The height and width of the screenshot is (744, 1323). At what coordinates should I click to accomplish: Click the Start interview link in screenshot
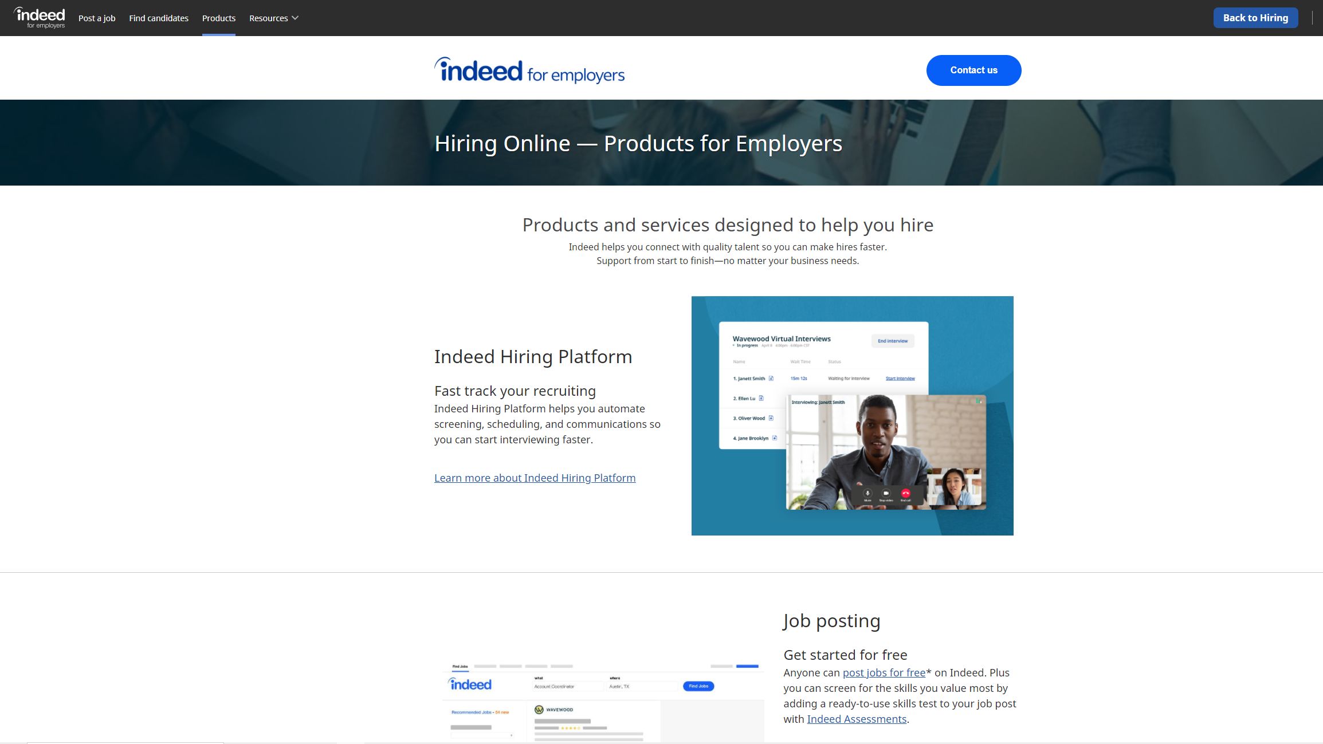pyautogui.click(x=898, y=379)
